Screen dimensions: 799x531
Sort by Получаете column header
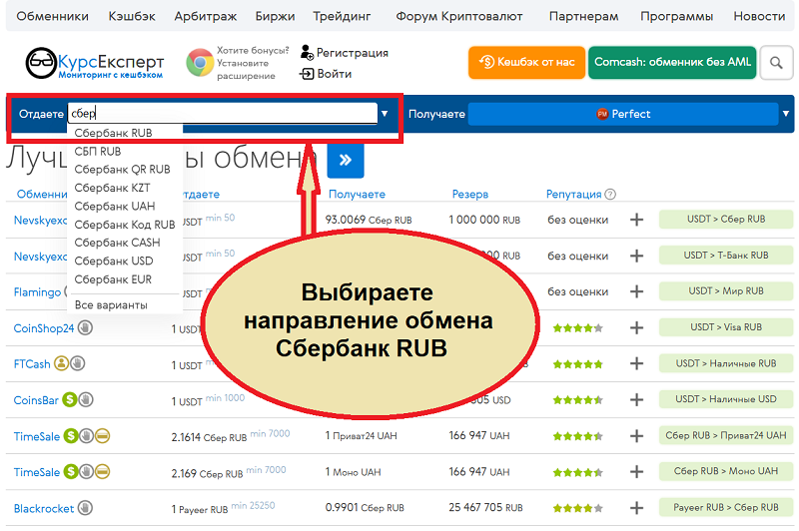(x=357, y=194)
